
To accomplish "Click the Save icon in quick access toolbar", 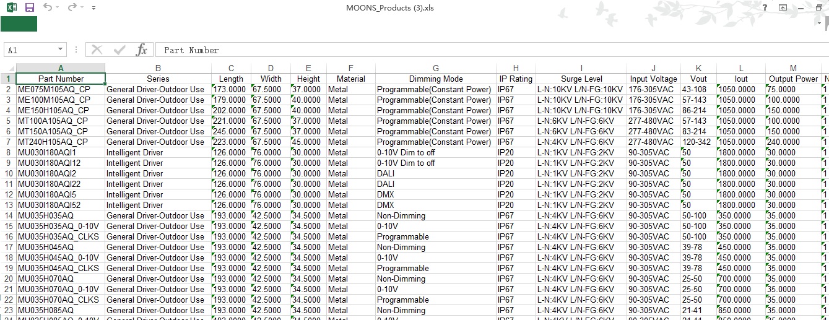I will 29,7.
